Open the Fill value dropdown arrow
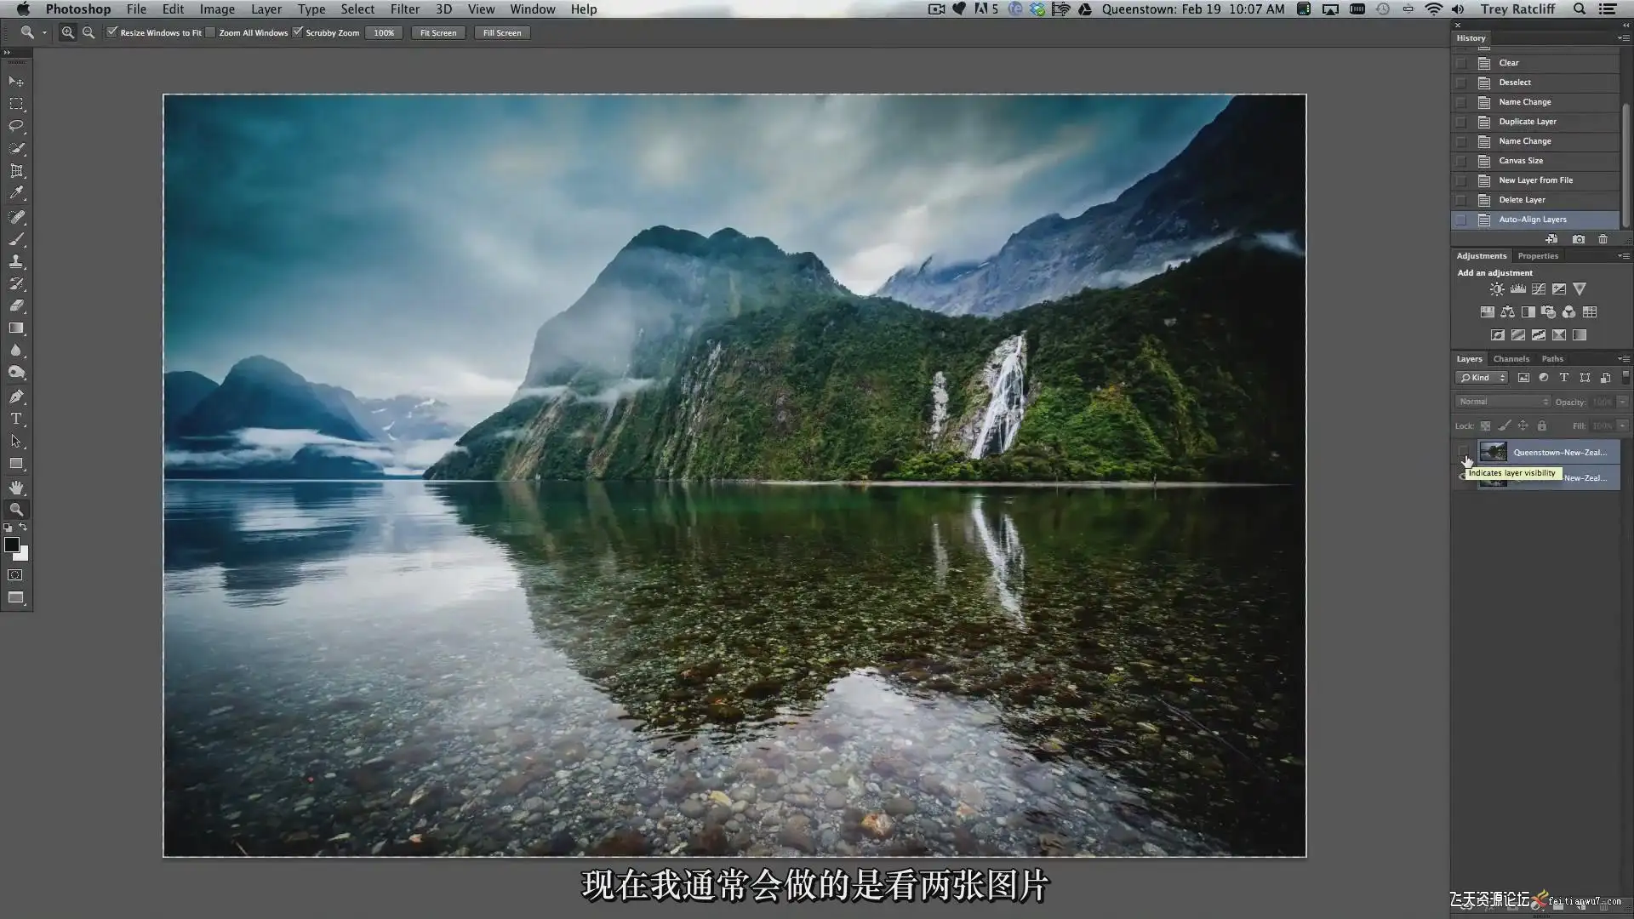1634x919 pixels. coord(1623,425)
